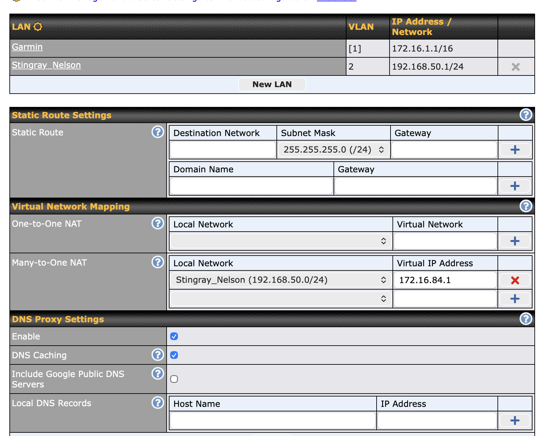Click the Domain Name input field
Viewport: 549px width, 436px height.
[251, 186]
